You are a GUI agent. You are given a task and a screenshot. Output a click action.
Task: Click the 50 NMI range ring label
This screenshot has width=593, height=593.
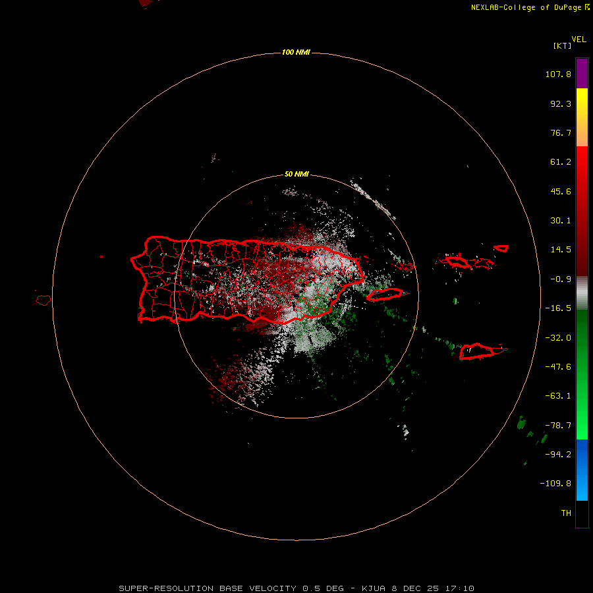tap(296, 175)
